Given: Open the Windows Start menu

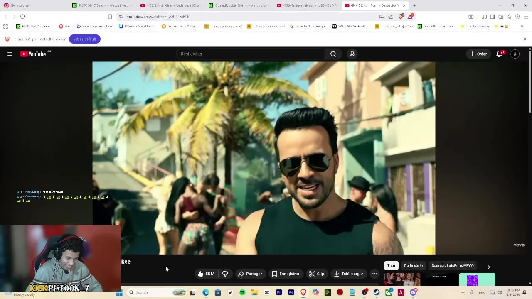Looking at the screenshot, I should (x=119, y=293).
